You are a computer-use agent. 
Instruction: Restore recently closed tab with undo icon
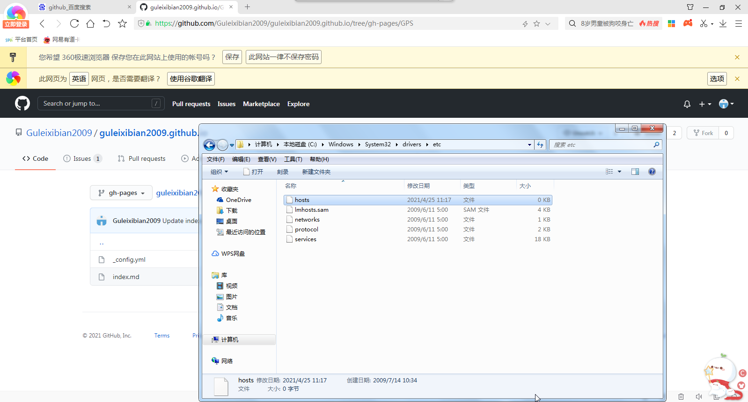106,23
